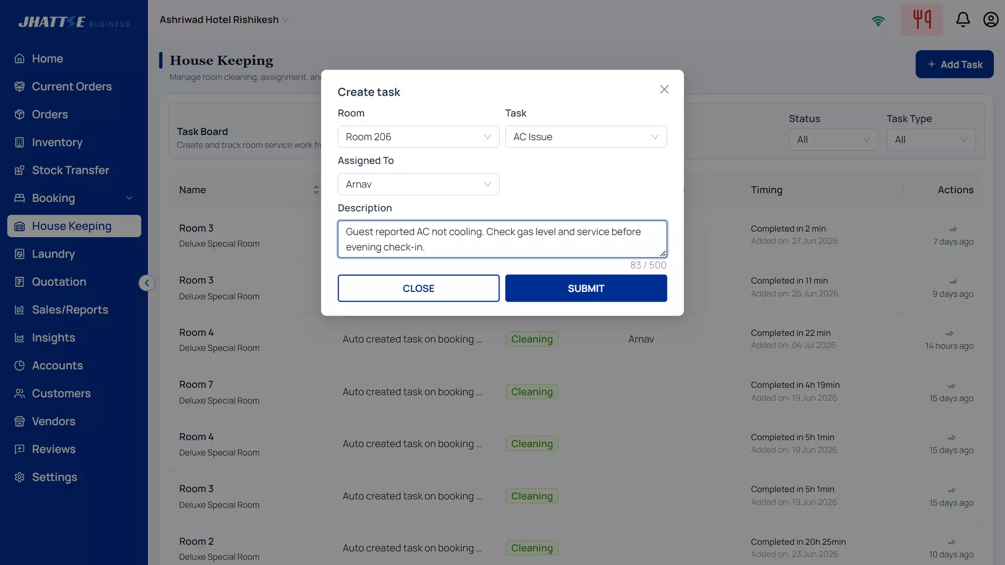Open the Status filter dropdown
The width and height of the screenshot is (1005, 565).
click(833, 140)
